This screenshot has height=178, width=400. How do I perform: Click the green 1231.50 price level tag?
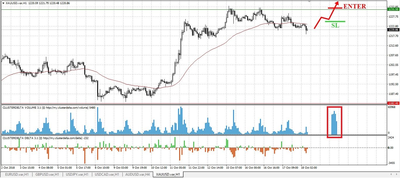392,9
